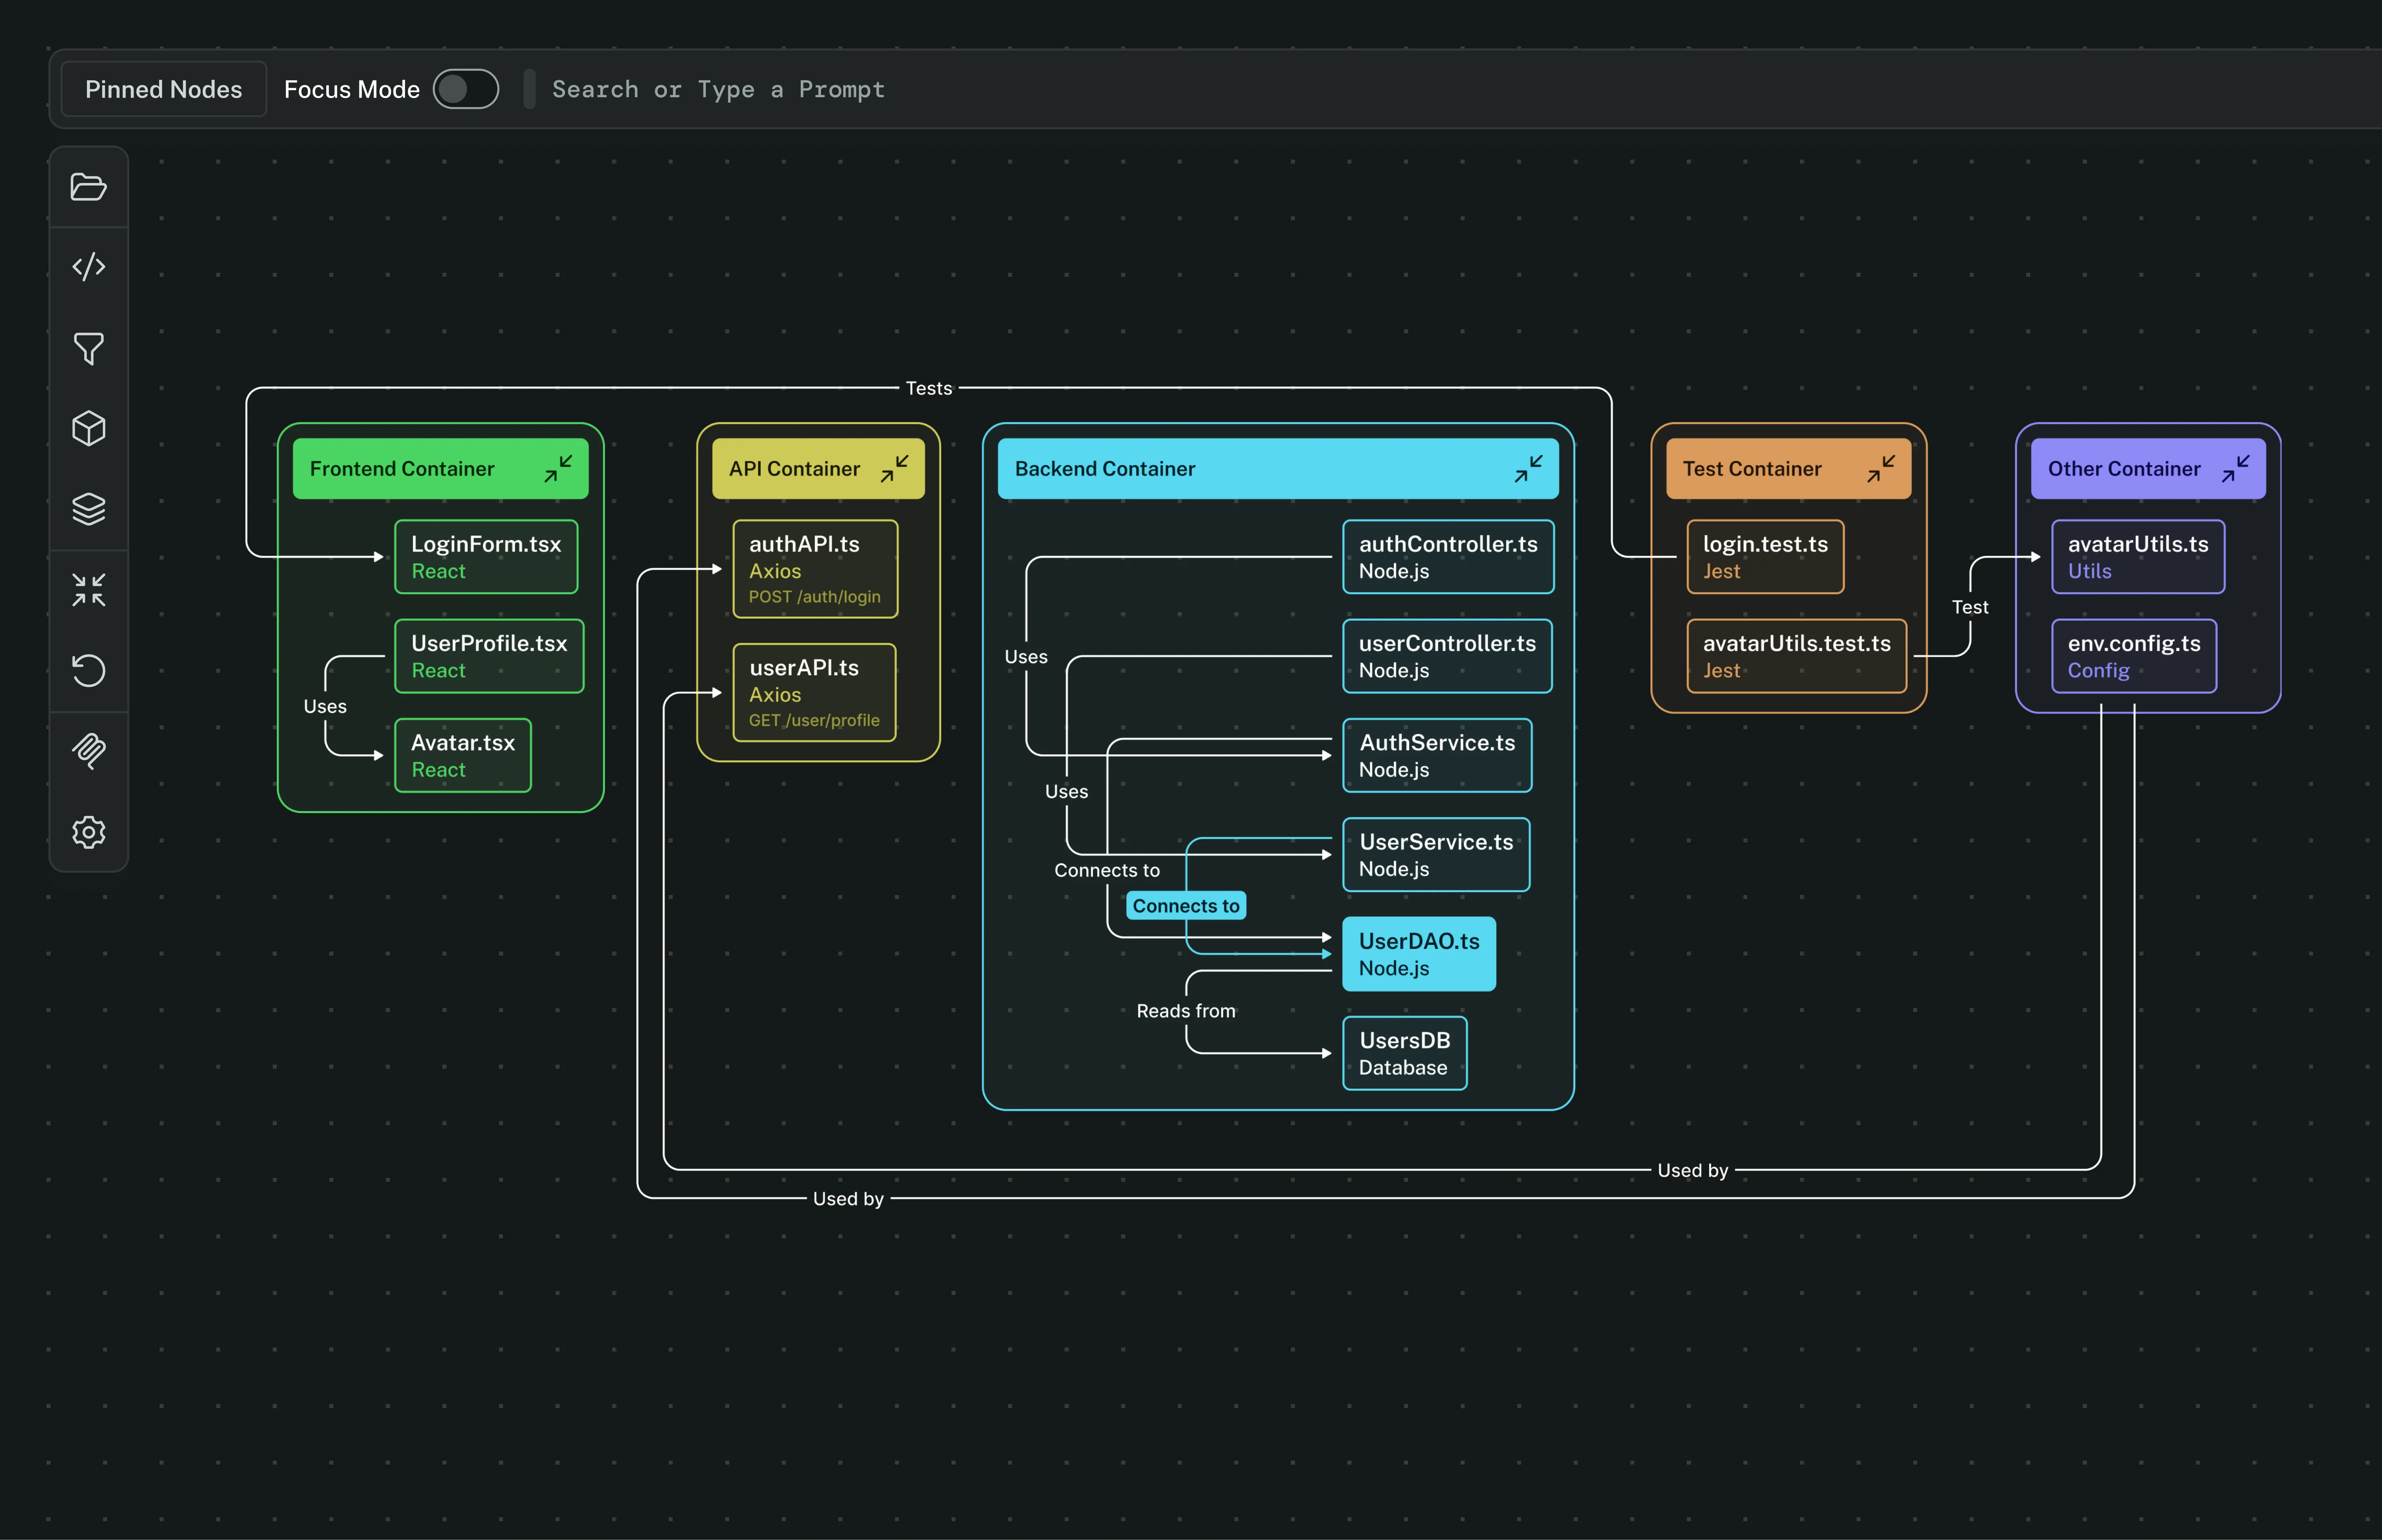
Task: Click the highlighted Connects to edge label
Action: [1186, 905]
